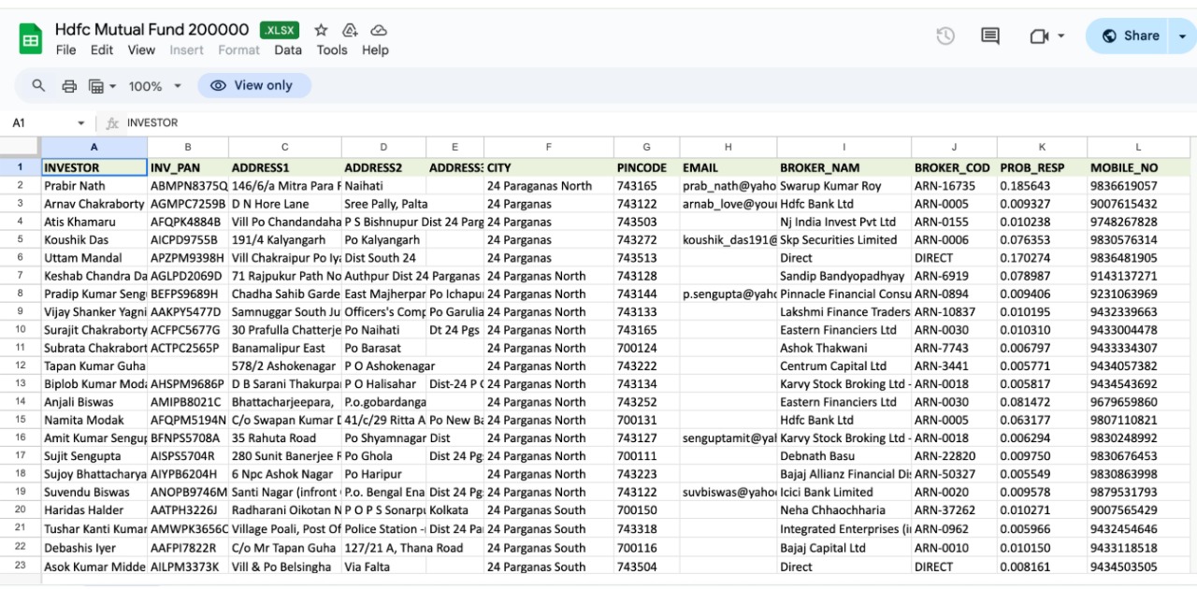The image size is (1197, 589).
Task: Open the 100% zoom dropdown
Action: coord(155,85)
